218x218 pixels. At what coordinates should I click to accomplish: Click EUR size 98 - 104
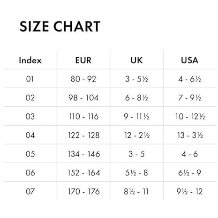(x=83, y=98)
